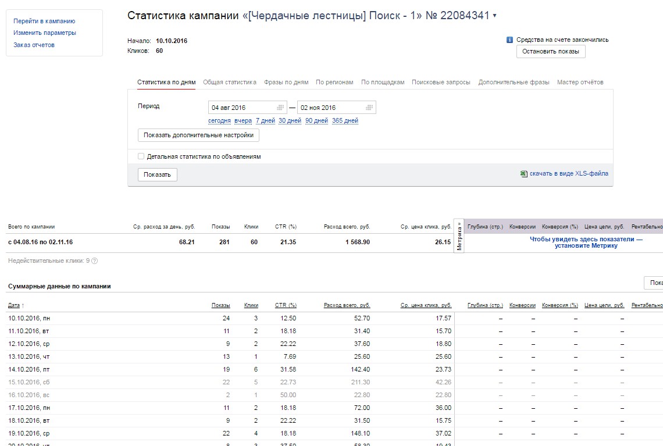Viewport: 663px width, 446px height.
Task: Sort daily table by Ср. цена клика, руб.
Action: pyautogui.click(x=426, y=305)
